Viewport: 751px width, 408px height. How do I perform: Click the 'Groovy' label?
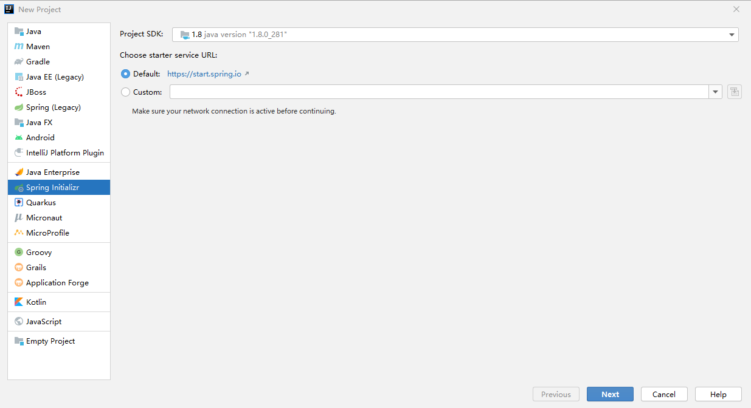(x=39, y=253)
